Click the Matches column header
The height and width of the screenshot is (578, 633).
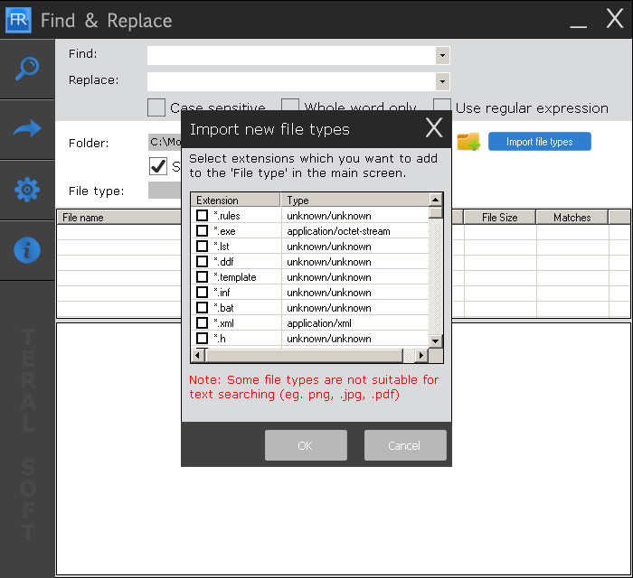pos(572,218)
